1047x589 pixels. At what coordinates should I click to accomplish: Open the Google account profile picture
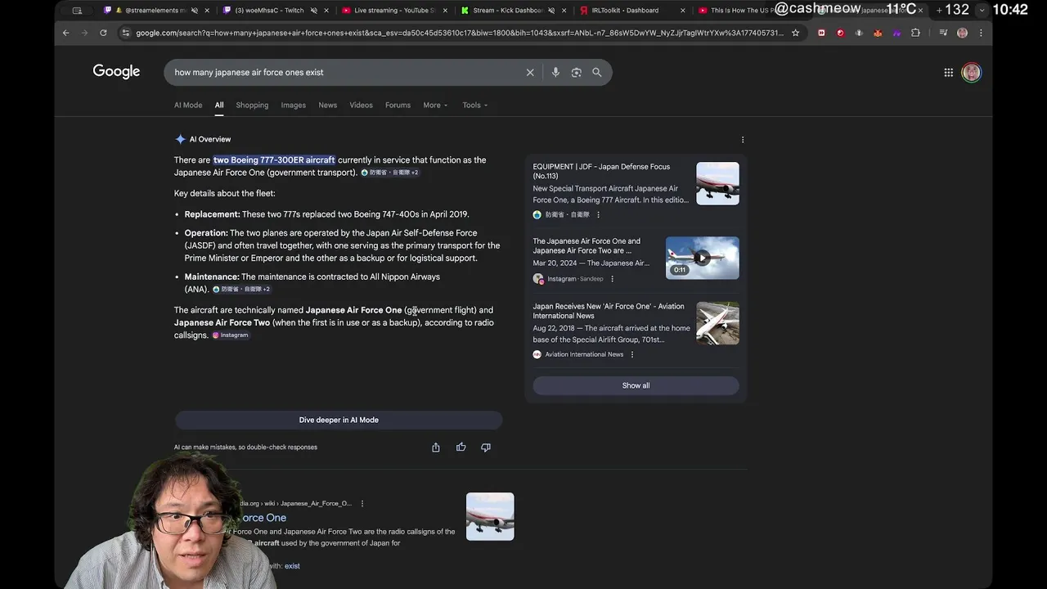tap(971, 72)
